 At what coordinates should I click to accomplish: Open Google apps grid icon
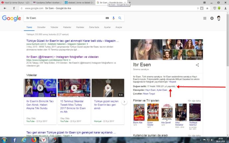(x=205, y=18)
